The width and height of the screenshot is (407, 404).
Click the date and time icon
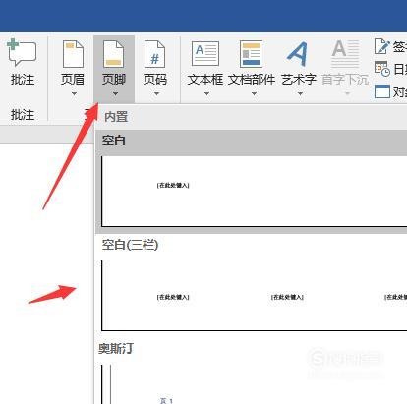click(x=382, y=69)
